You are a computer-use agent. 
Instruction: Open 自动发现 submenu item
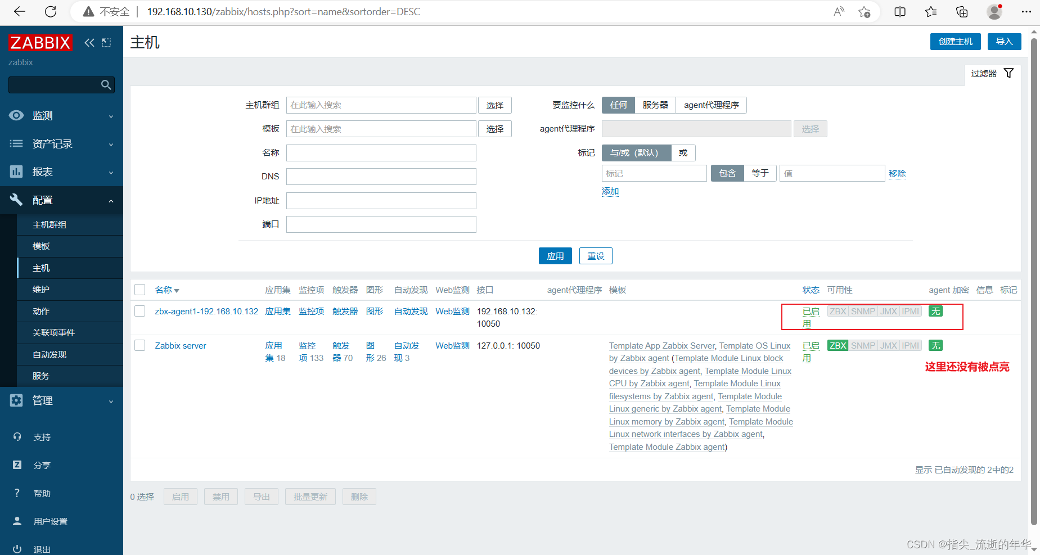click(x=70, y=354)
